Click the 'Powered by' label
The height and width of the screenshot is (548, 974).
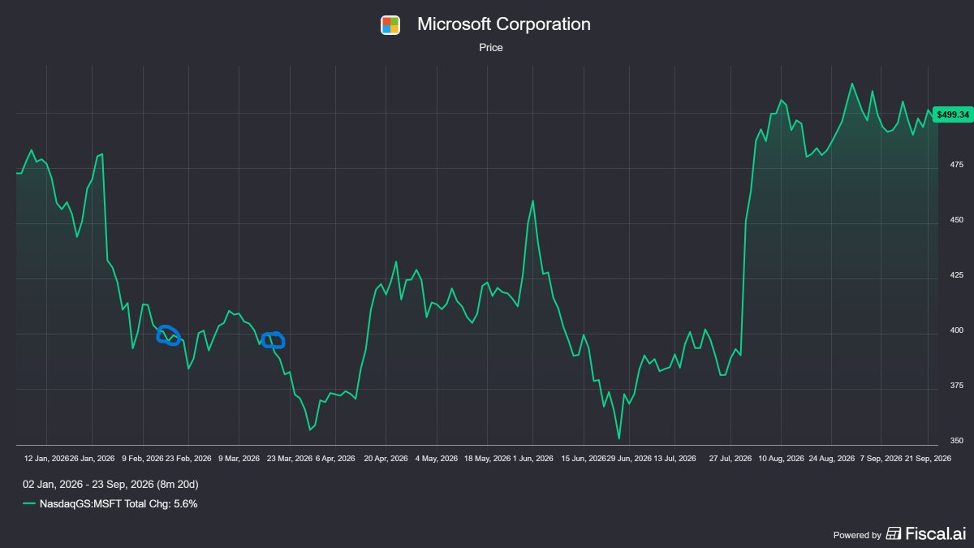857,535
